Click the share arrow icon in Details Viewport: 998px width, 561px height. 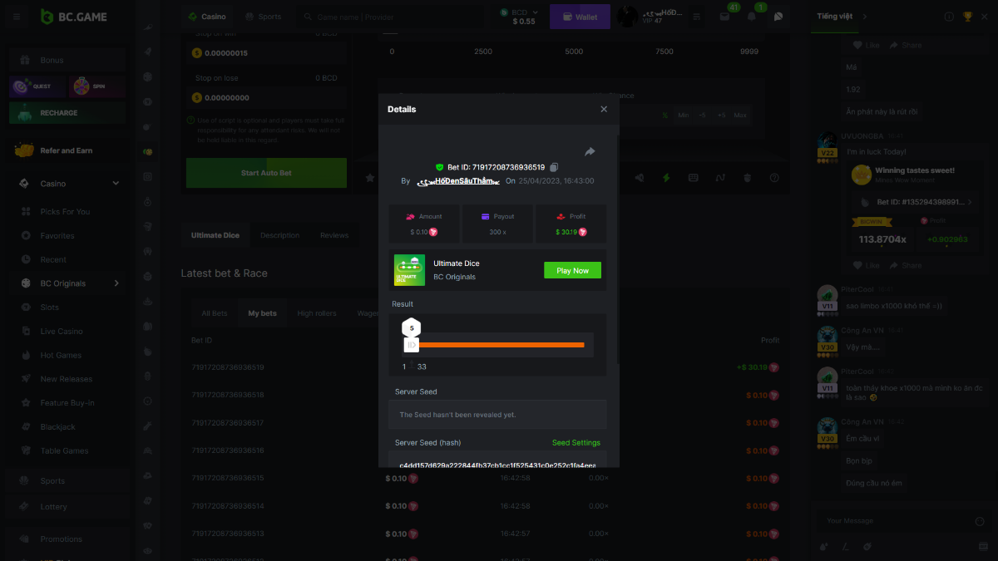[x=590, y=151]
